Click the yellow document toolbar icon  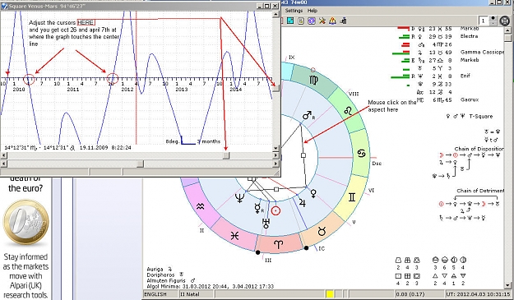301,21
